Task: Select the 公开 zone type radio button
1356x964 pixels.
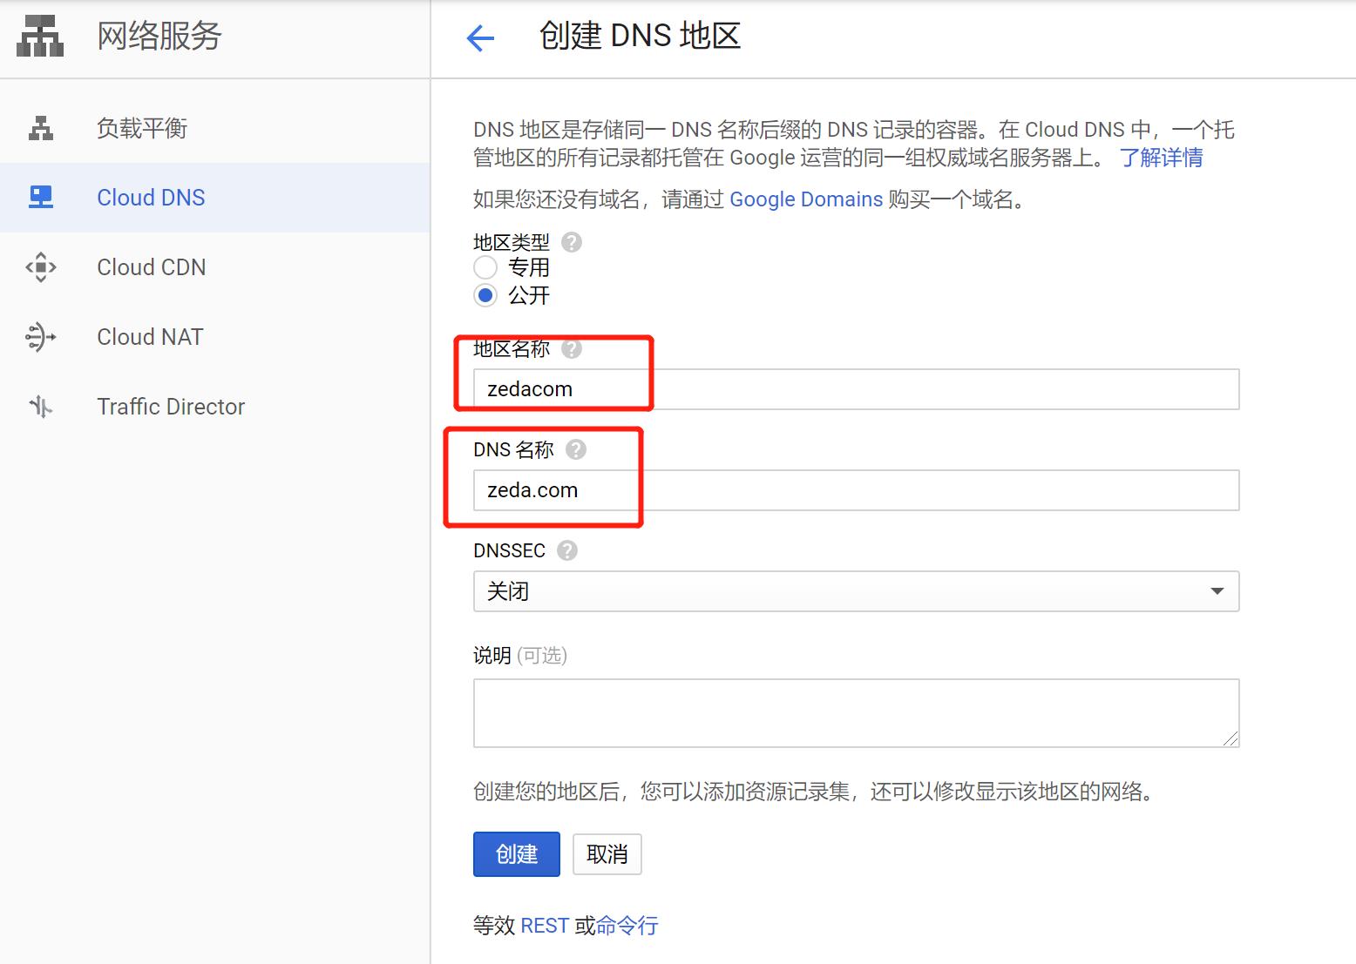Action: [485, 295]
